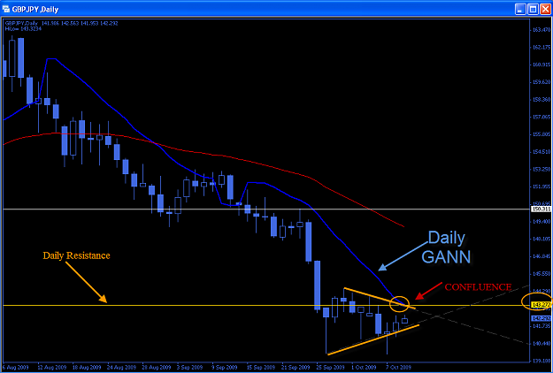Click the large 25 Sep 2009 bearish candle
Viewport: 553px width, 373px height.
[317, 285]
